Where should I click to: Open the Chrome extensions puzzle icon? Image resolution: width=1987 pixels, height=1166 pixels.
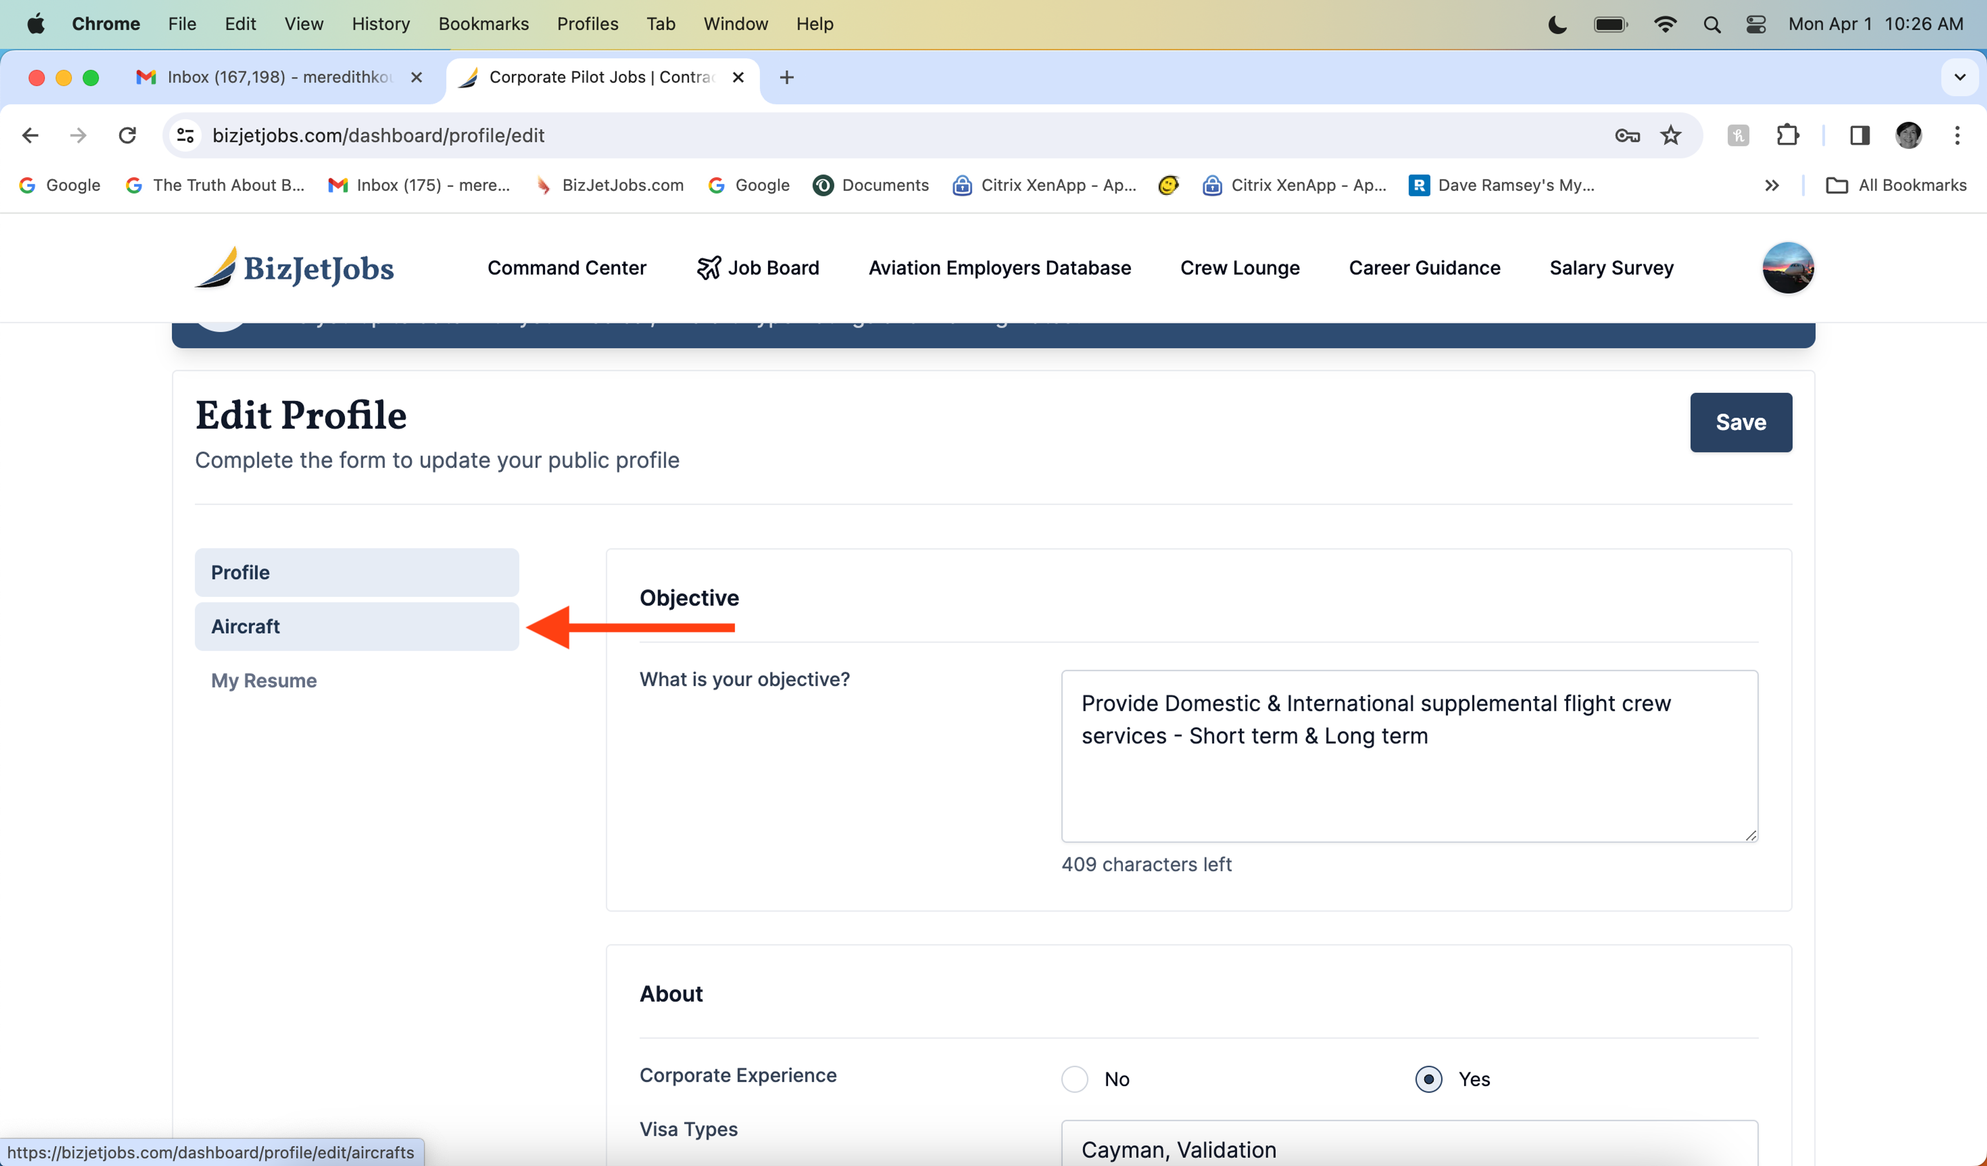(x=1787, y=136)
